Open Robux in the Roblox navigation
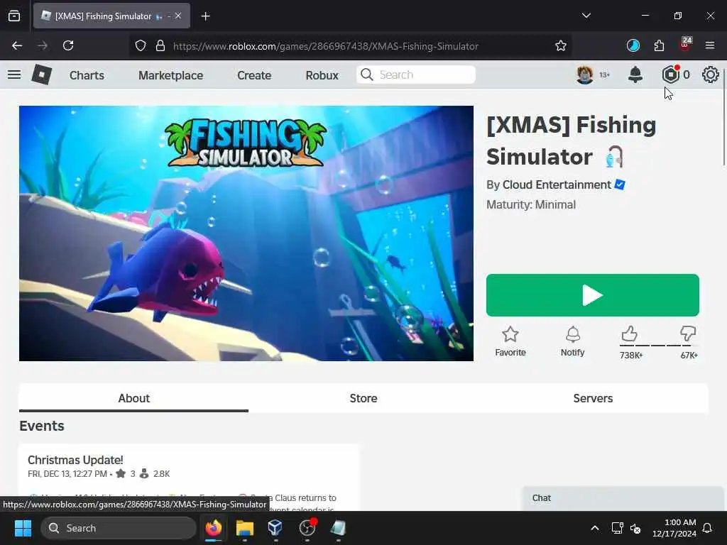Viewport: 727px width, 545px height. pyautogui.click(x=322, y=75)
